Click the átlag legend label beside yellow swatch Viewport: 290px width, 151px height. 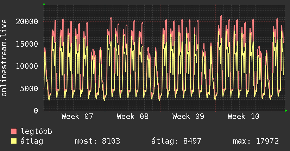pos(32,141)
